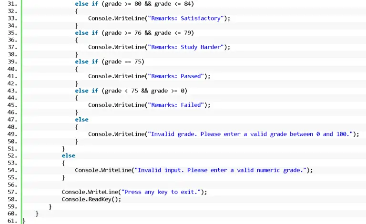Click the "Remarks: Passed" string
The width and height of the screenshot is (366, 224).
[x=176, y=76]
